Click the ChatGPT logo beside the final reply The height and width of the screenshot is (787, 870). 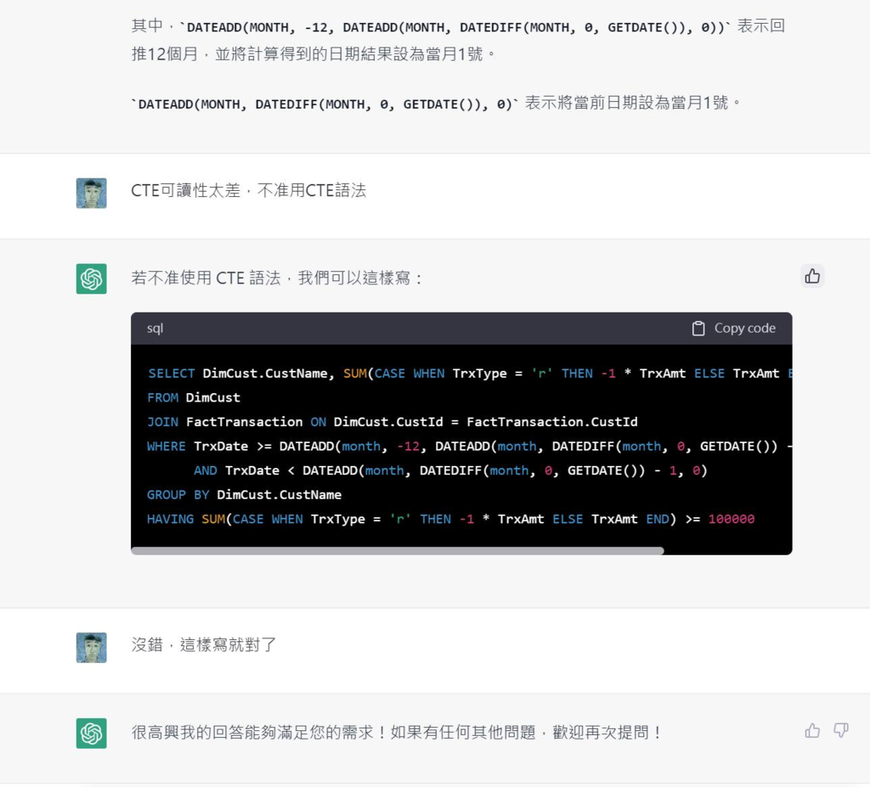tap(92, 734)
